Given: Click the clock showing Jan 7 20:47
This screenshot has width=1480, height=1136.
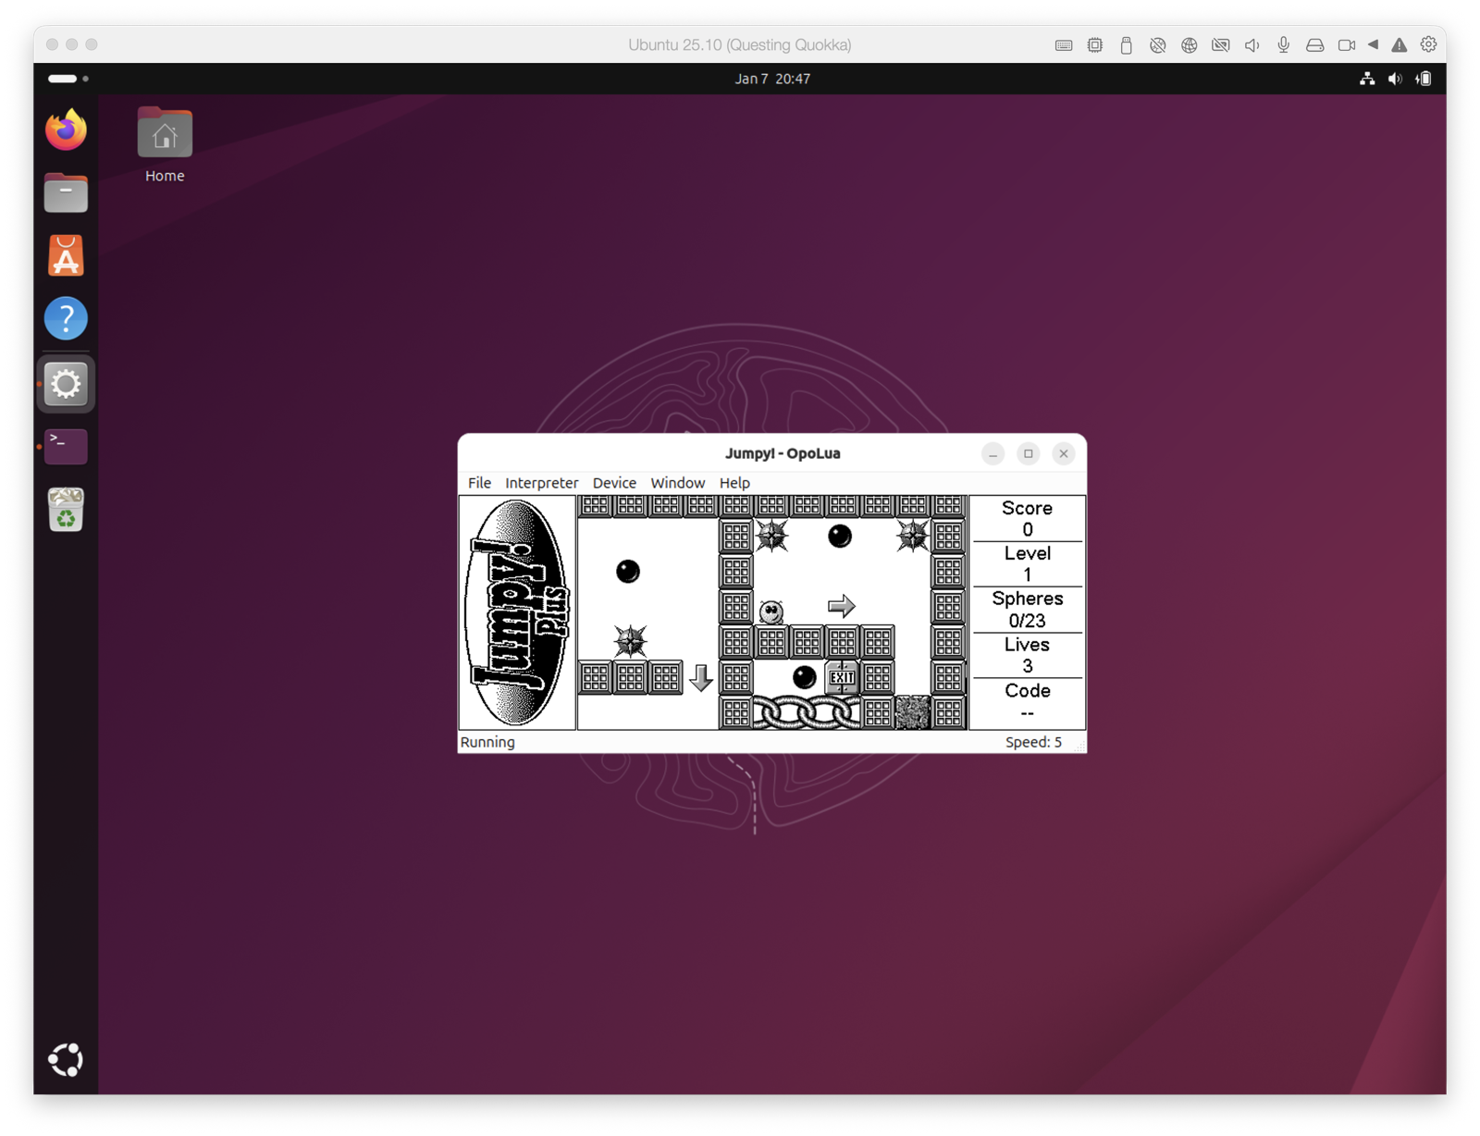Looking at the screenshot, I should [772, 79].
